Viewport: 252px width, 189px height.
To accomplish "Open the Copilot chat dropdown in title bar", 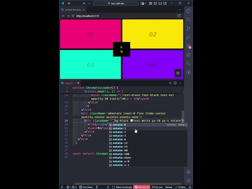I will click(x=143, y=3).
